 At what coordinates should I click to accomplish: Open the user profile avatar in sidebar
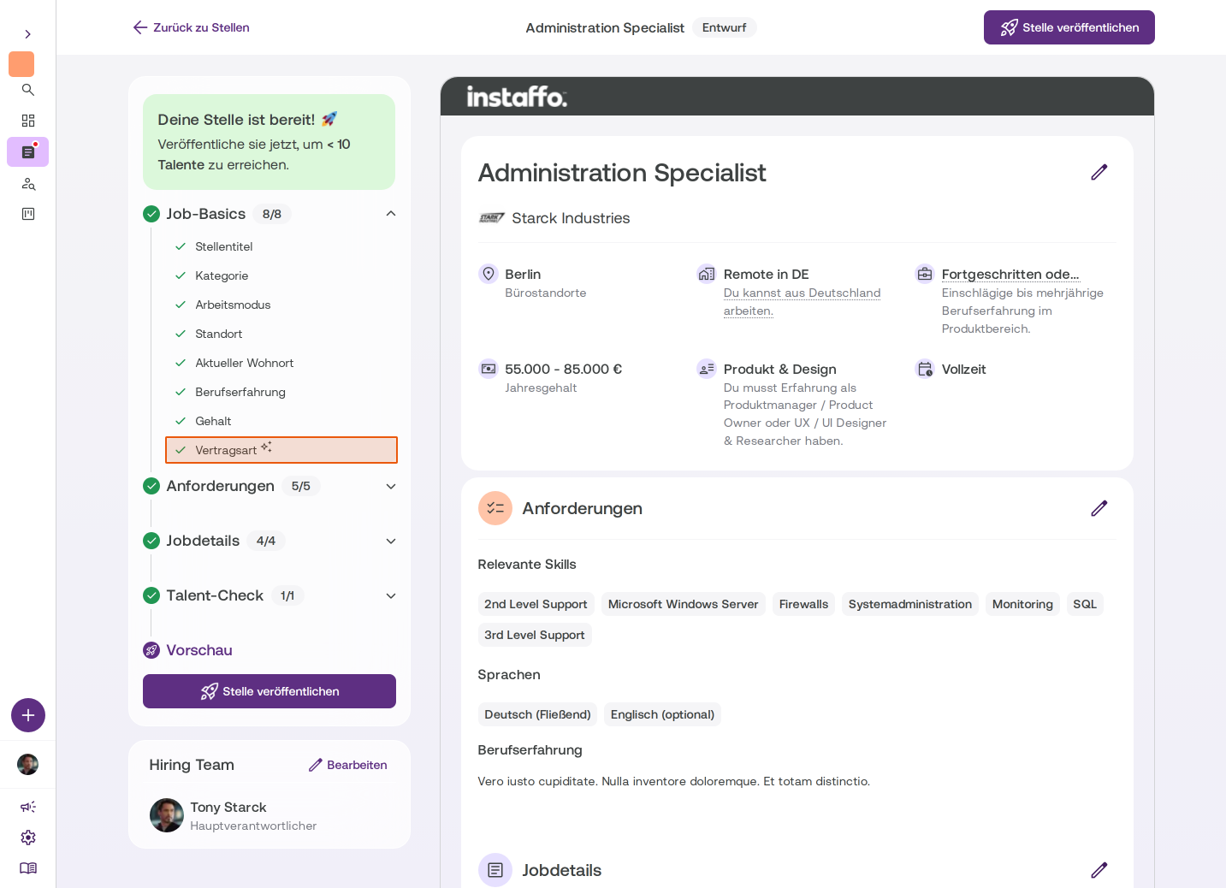point(28,764)
